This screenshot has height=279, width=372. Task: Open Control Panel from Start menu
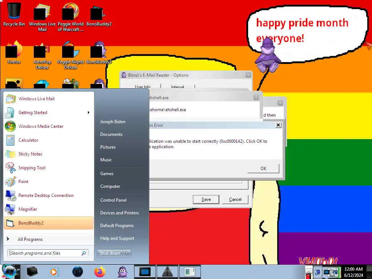point(113,200)
